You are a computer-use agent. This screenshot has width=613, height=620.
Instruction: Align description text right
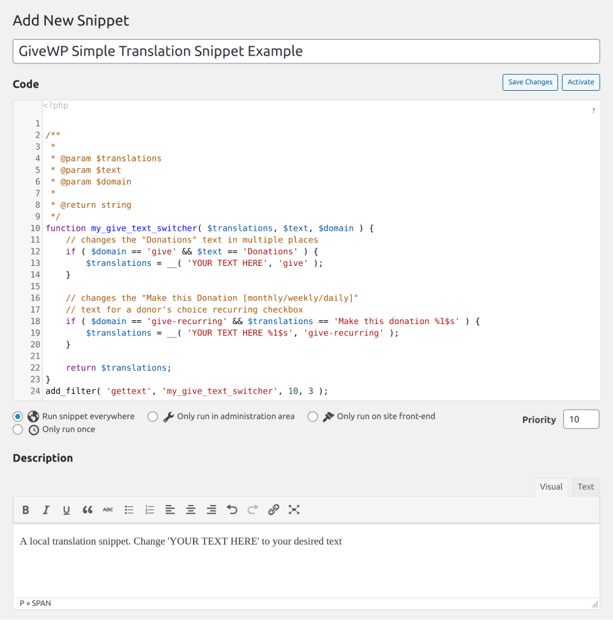[211, 509]
